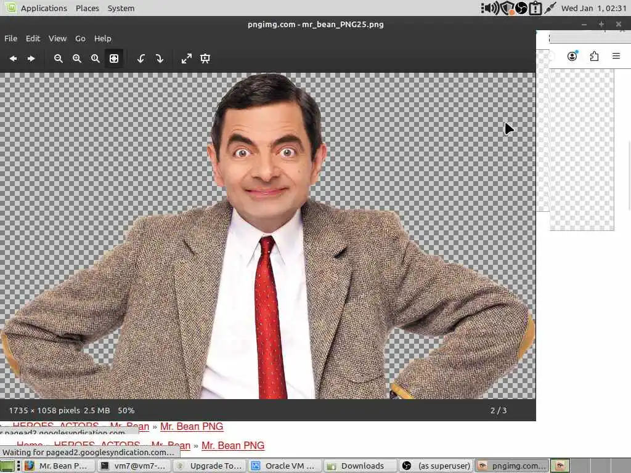631x473 pixels.
Task: Rotate image counterclockwise
Action: pos(141,59)
